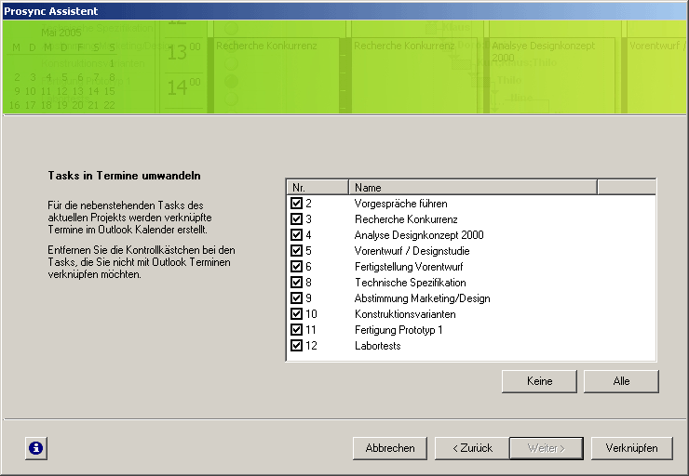Toggle the Technische Spezifikation checkbox
The image size is (689, 476).
coord(296,283)
